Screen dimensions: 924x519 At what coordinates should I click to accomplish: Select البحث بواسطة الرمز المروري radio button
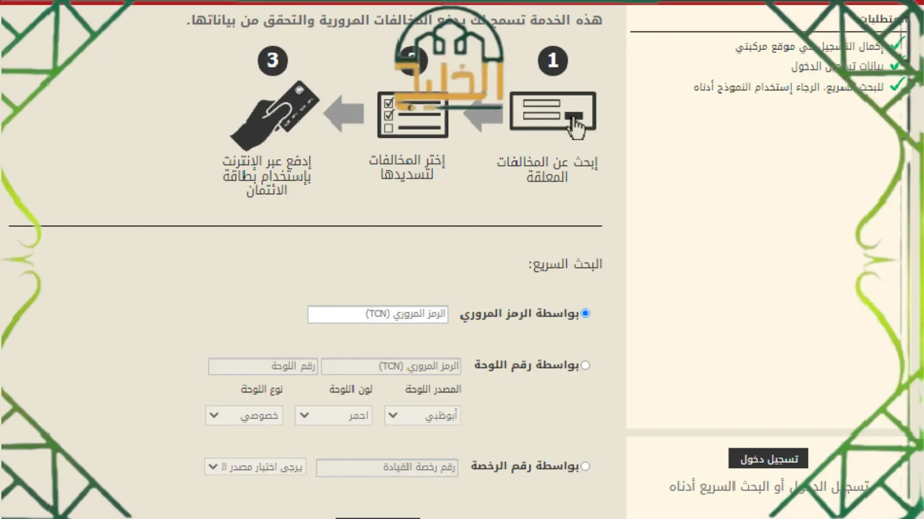click(584, 313)
